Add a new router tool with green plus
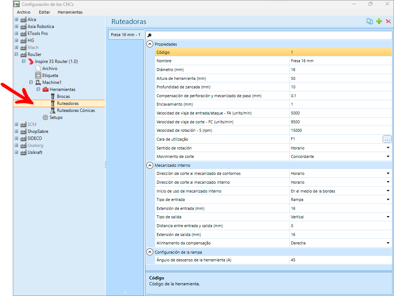394x296 pixels. (x=379, y=21)
